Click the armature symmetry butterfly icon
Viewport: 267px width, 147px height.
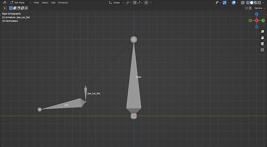(x=246, y=8)
